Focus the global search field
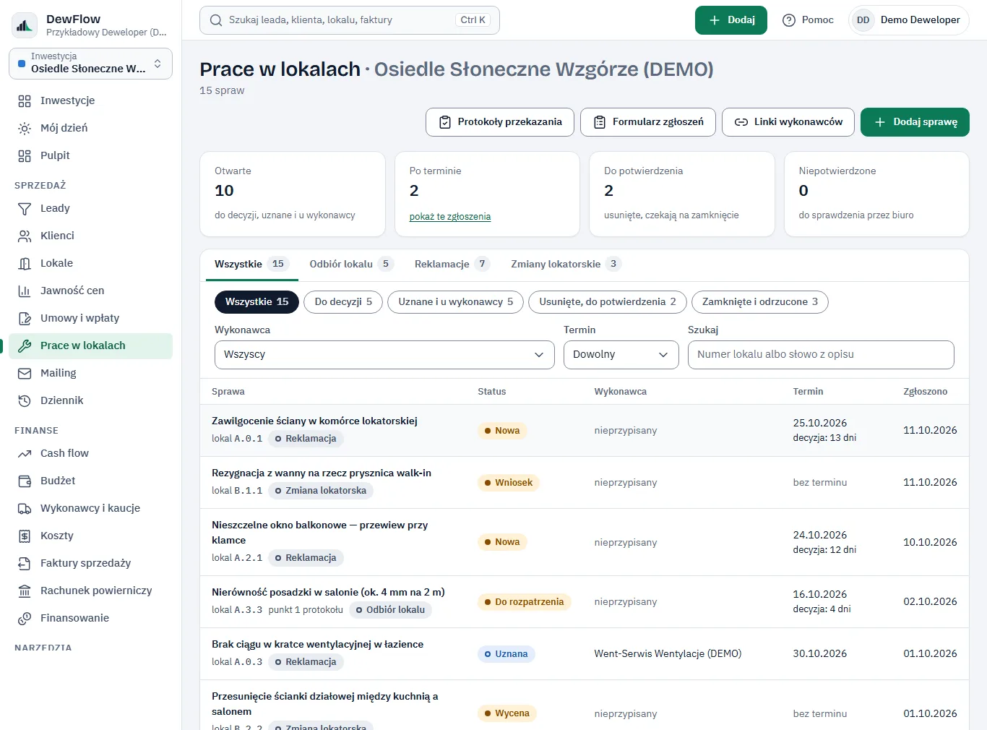 350,20
